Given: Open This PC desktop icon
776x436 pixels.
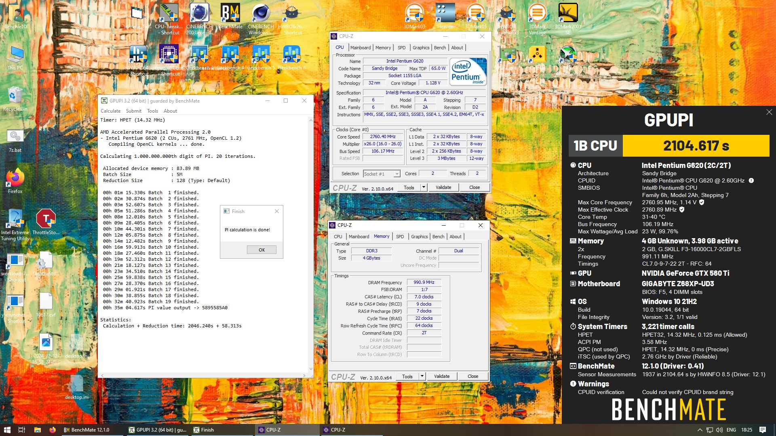Looking at the screenshot, I should [x=15, y=57].
